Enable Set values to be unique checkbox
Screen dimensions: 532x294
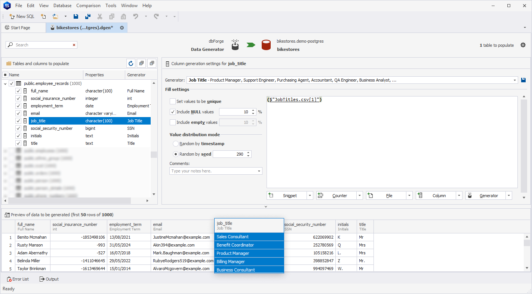point(173,101)
